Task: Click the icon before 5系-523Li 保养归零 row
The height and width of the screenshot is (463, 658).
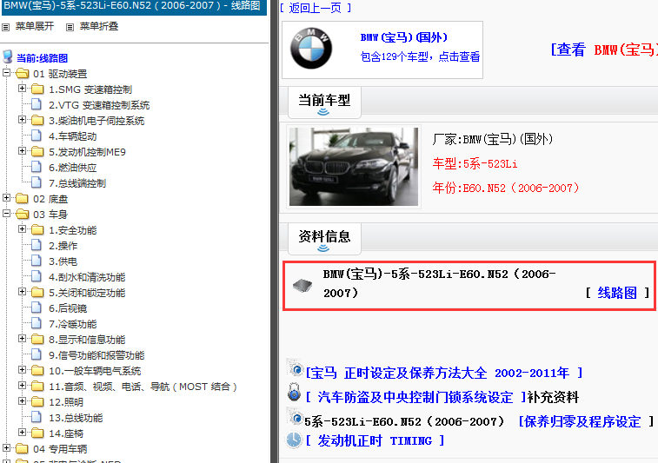Action: click(x=296, y=417)
